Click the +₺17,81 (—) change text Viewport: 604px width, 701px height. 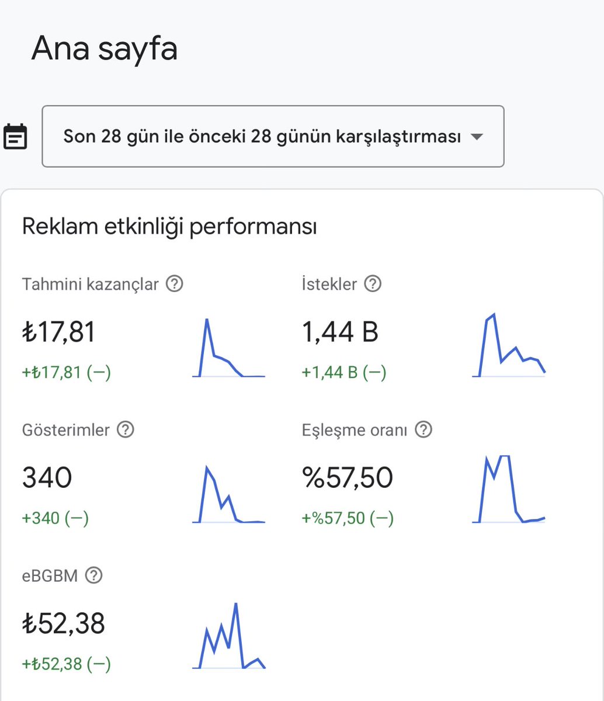click(x=67, y=372)
